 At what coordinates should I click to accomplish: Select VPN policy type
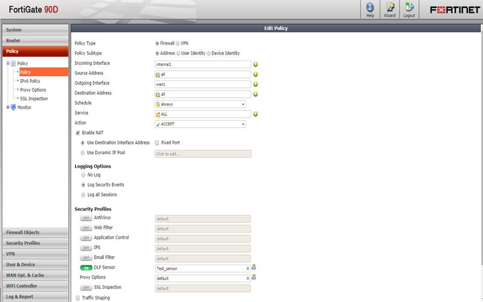click(x=178, y=43)
